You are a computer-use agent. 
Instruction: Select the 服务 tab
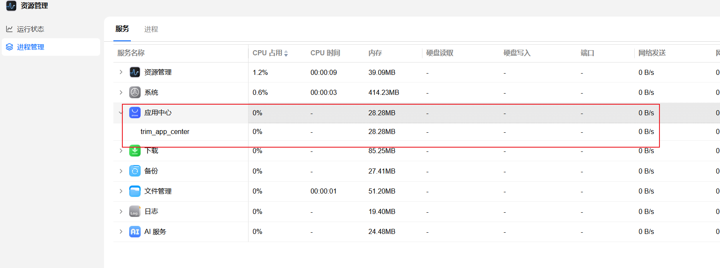click(x=122, y=29)
